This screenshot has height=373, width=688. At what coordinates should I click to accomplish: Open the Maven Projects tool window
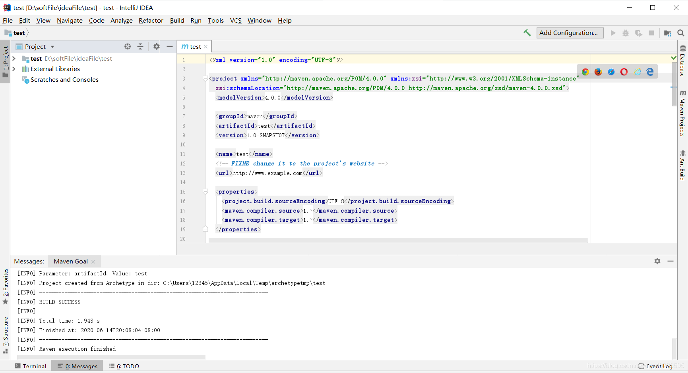point(682,113)
